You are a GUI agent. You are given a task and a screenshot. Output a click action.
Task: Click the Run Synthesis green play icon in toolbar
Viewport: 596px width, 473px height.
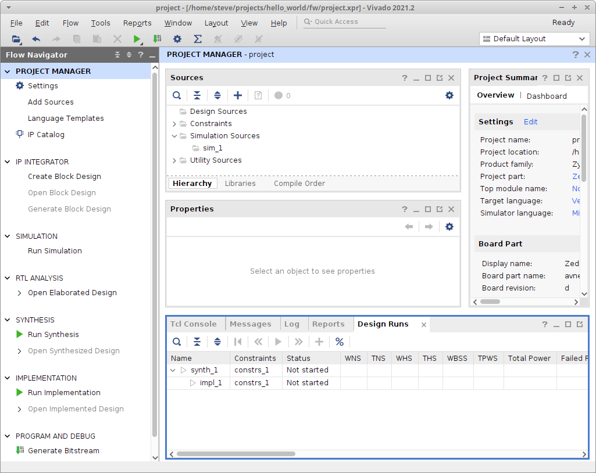[x=137, y=39]
